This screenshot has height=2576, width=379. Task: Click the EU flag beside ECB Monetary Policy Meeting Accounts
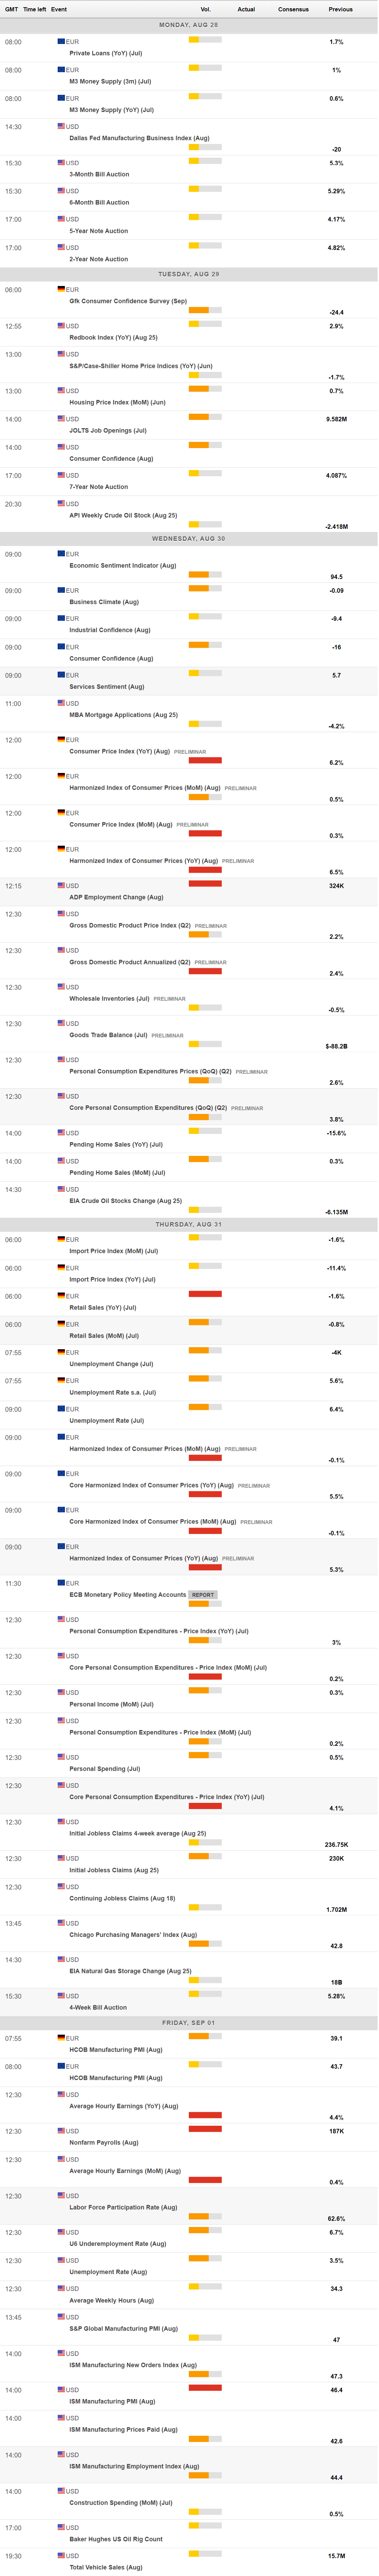(61, 1583)
